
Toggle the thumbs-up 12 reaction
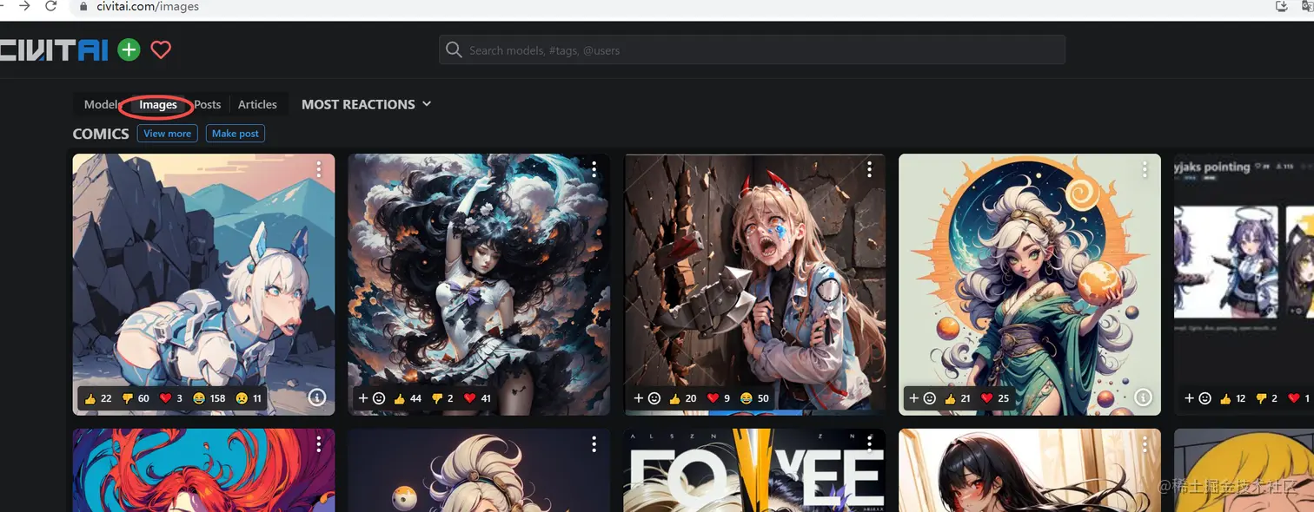pos(1234,398)
